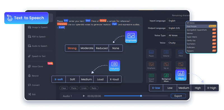Screen dimensions: 224x110
Task: Select the Strong emphasis option
Action: pos(72,48)
